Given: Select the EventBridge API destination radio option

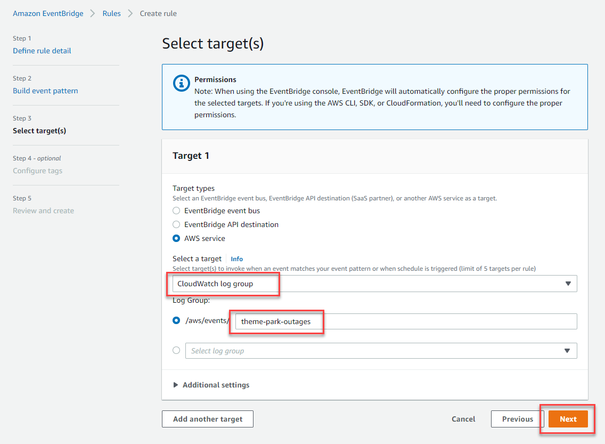Looking at the screenshot, I should pos(176,225).
